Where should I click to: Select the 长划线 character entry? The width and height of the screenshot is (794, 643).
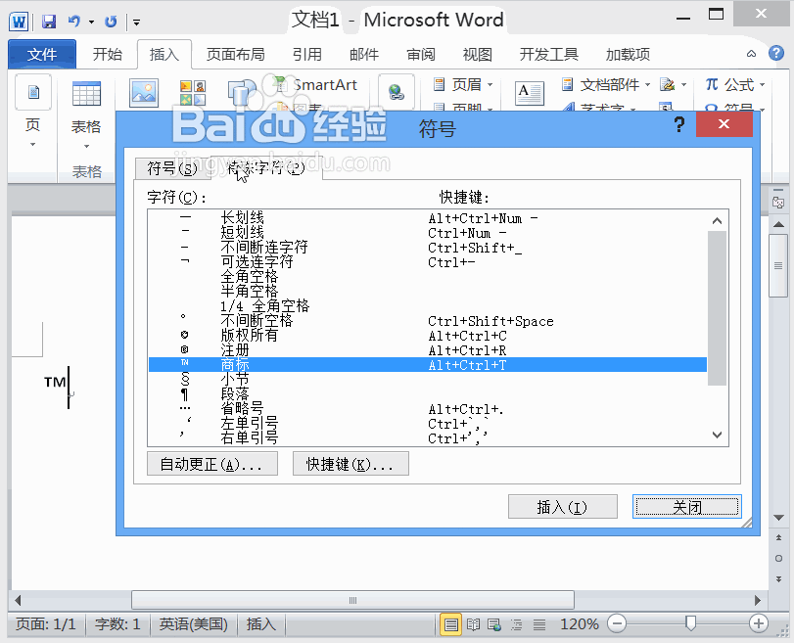[x=245, y=219]
